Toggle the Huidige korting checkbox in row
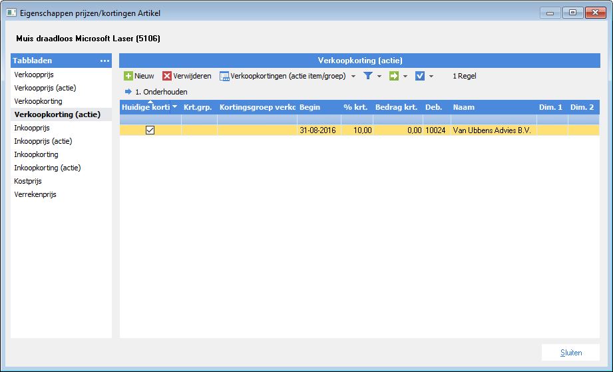The height and width of the screenshot is (372, 613). (x=150, y=130)
